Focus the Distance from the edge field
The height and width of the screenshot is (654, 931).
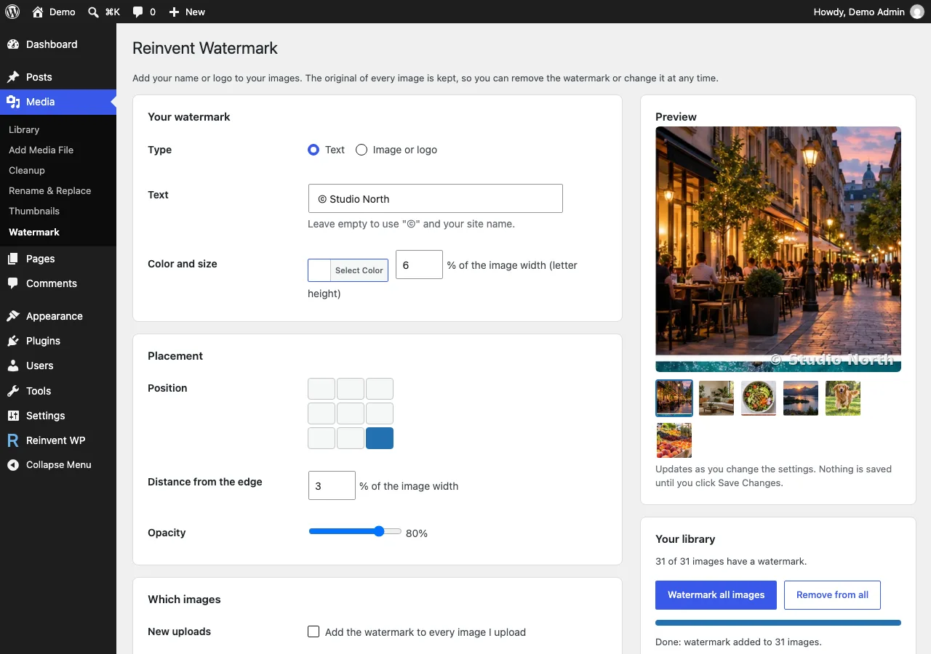(332, 485)
